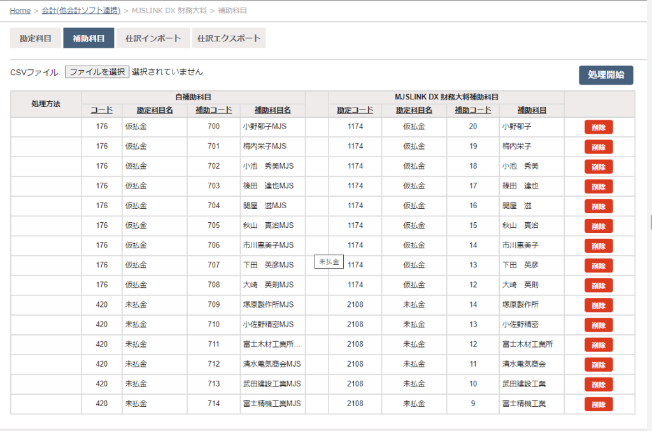Click the 小野郁子MJS cell
The image size is (652, 431).
273,126
